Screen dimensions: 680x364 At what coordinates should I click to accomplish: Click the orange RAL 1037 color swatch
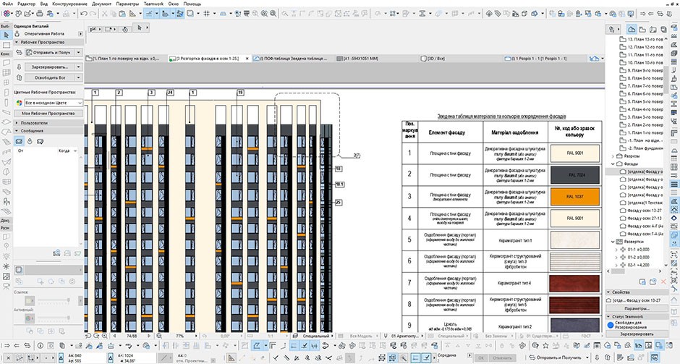574,196
